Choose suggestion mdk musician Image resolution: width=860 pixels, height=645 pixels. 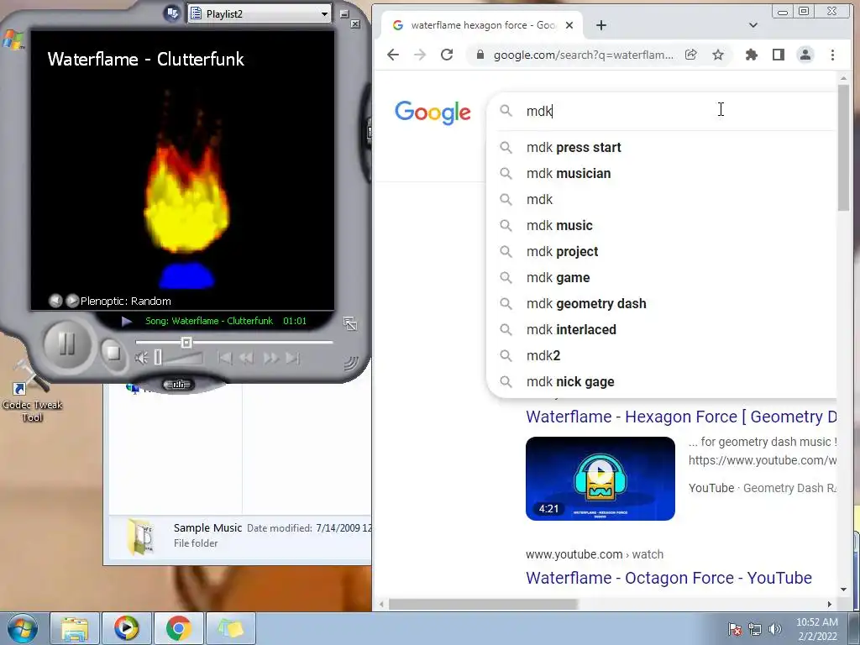662,173
